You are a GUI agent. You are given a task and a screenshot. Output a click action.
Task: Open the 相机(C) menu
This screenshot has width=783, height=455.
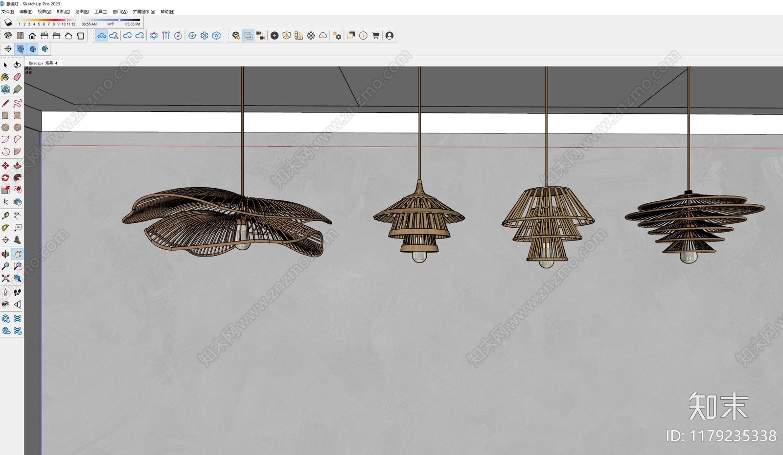[x=63, y=12]
